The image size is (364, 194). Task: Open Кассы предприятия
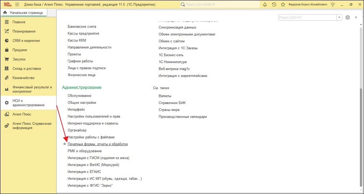coord(83,33)
